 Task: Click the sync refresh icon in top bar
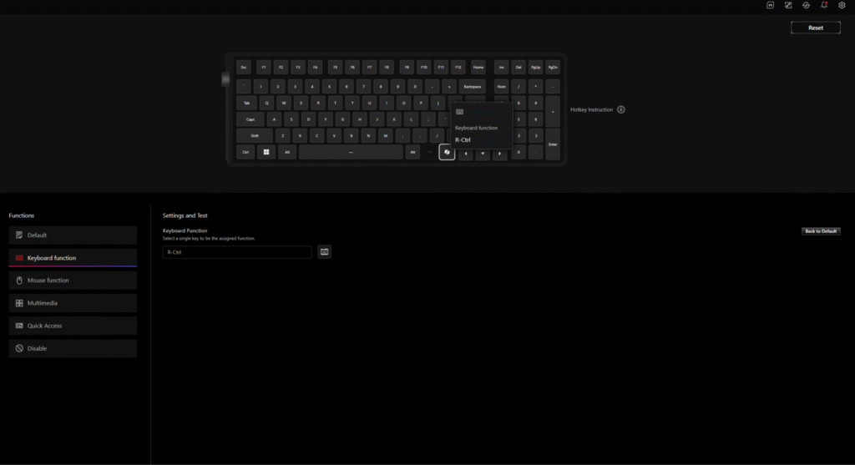click(806, 5)
